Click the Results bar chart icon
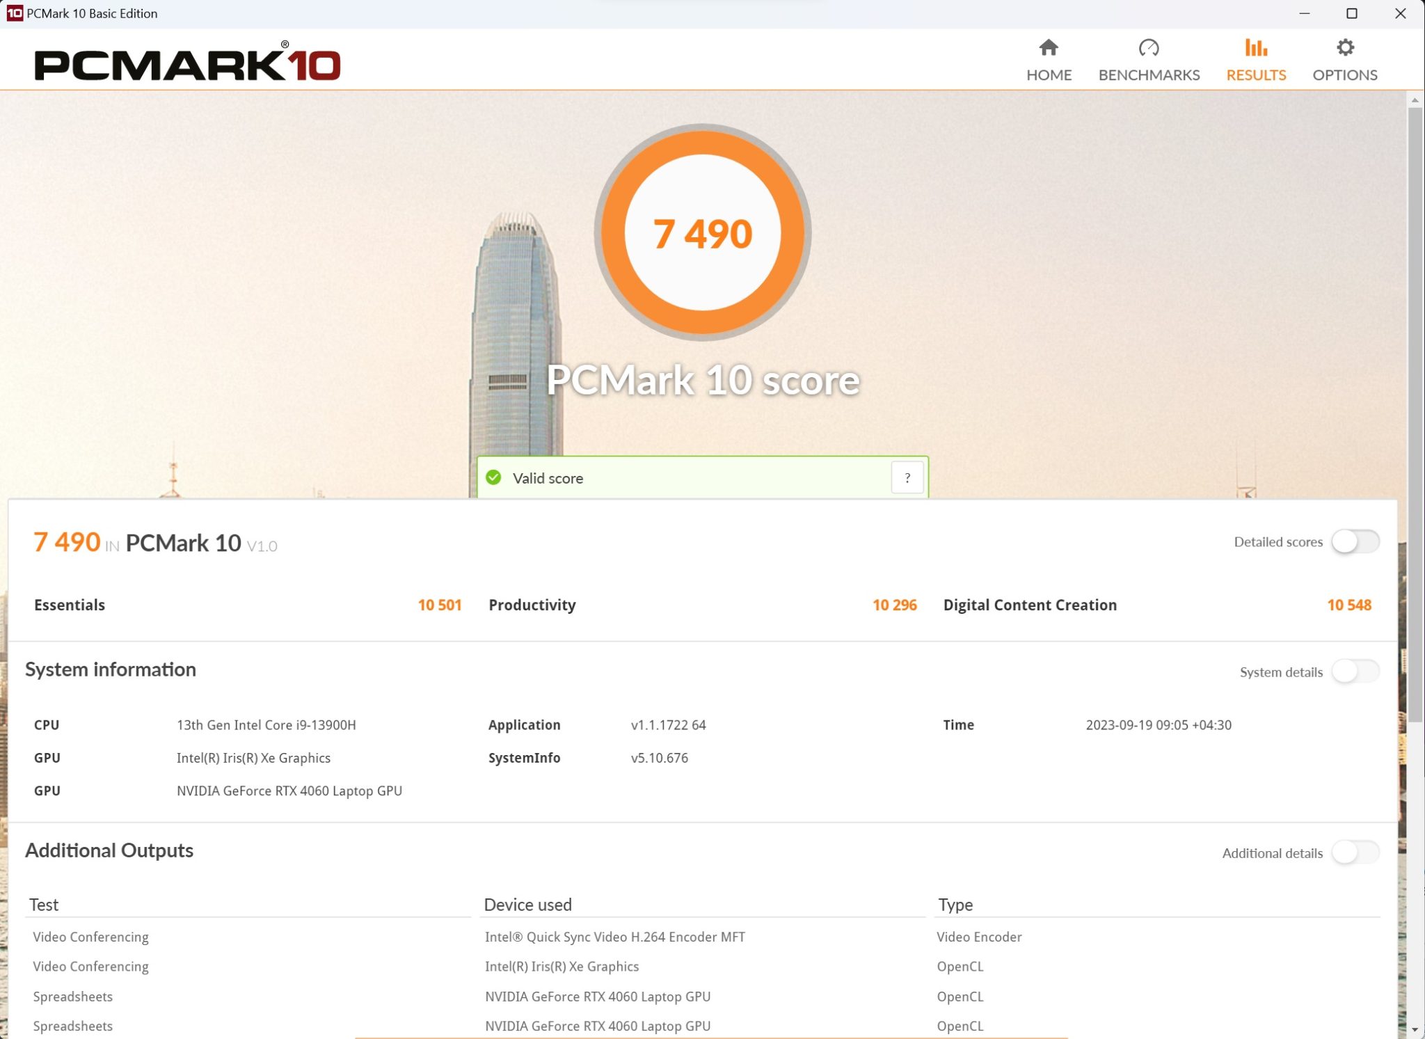The width and height of the screenshot is (1425, 1039). [1255, 48]
